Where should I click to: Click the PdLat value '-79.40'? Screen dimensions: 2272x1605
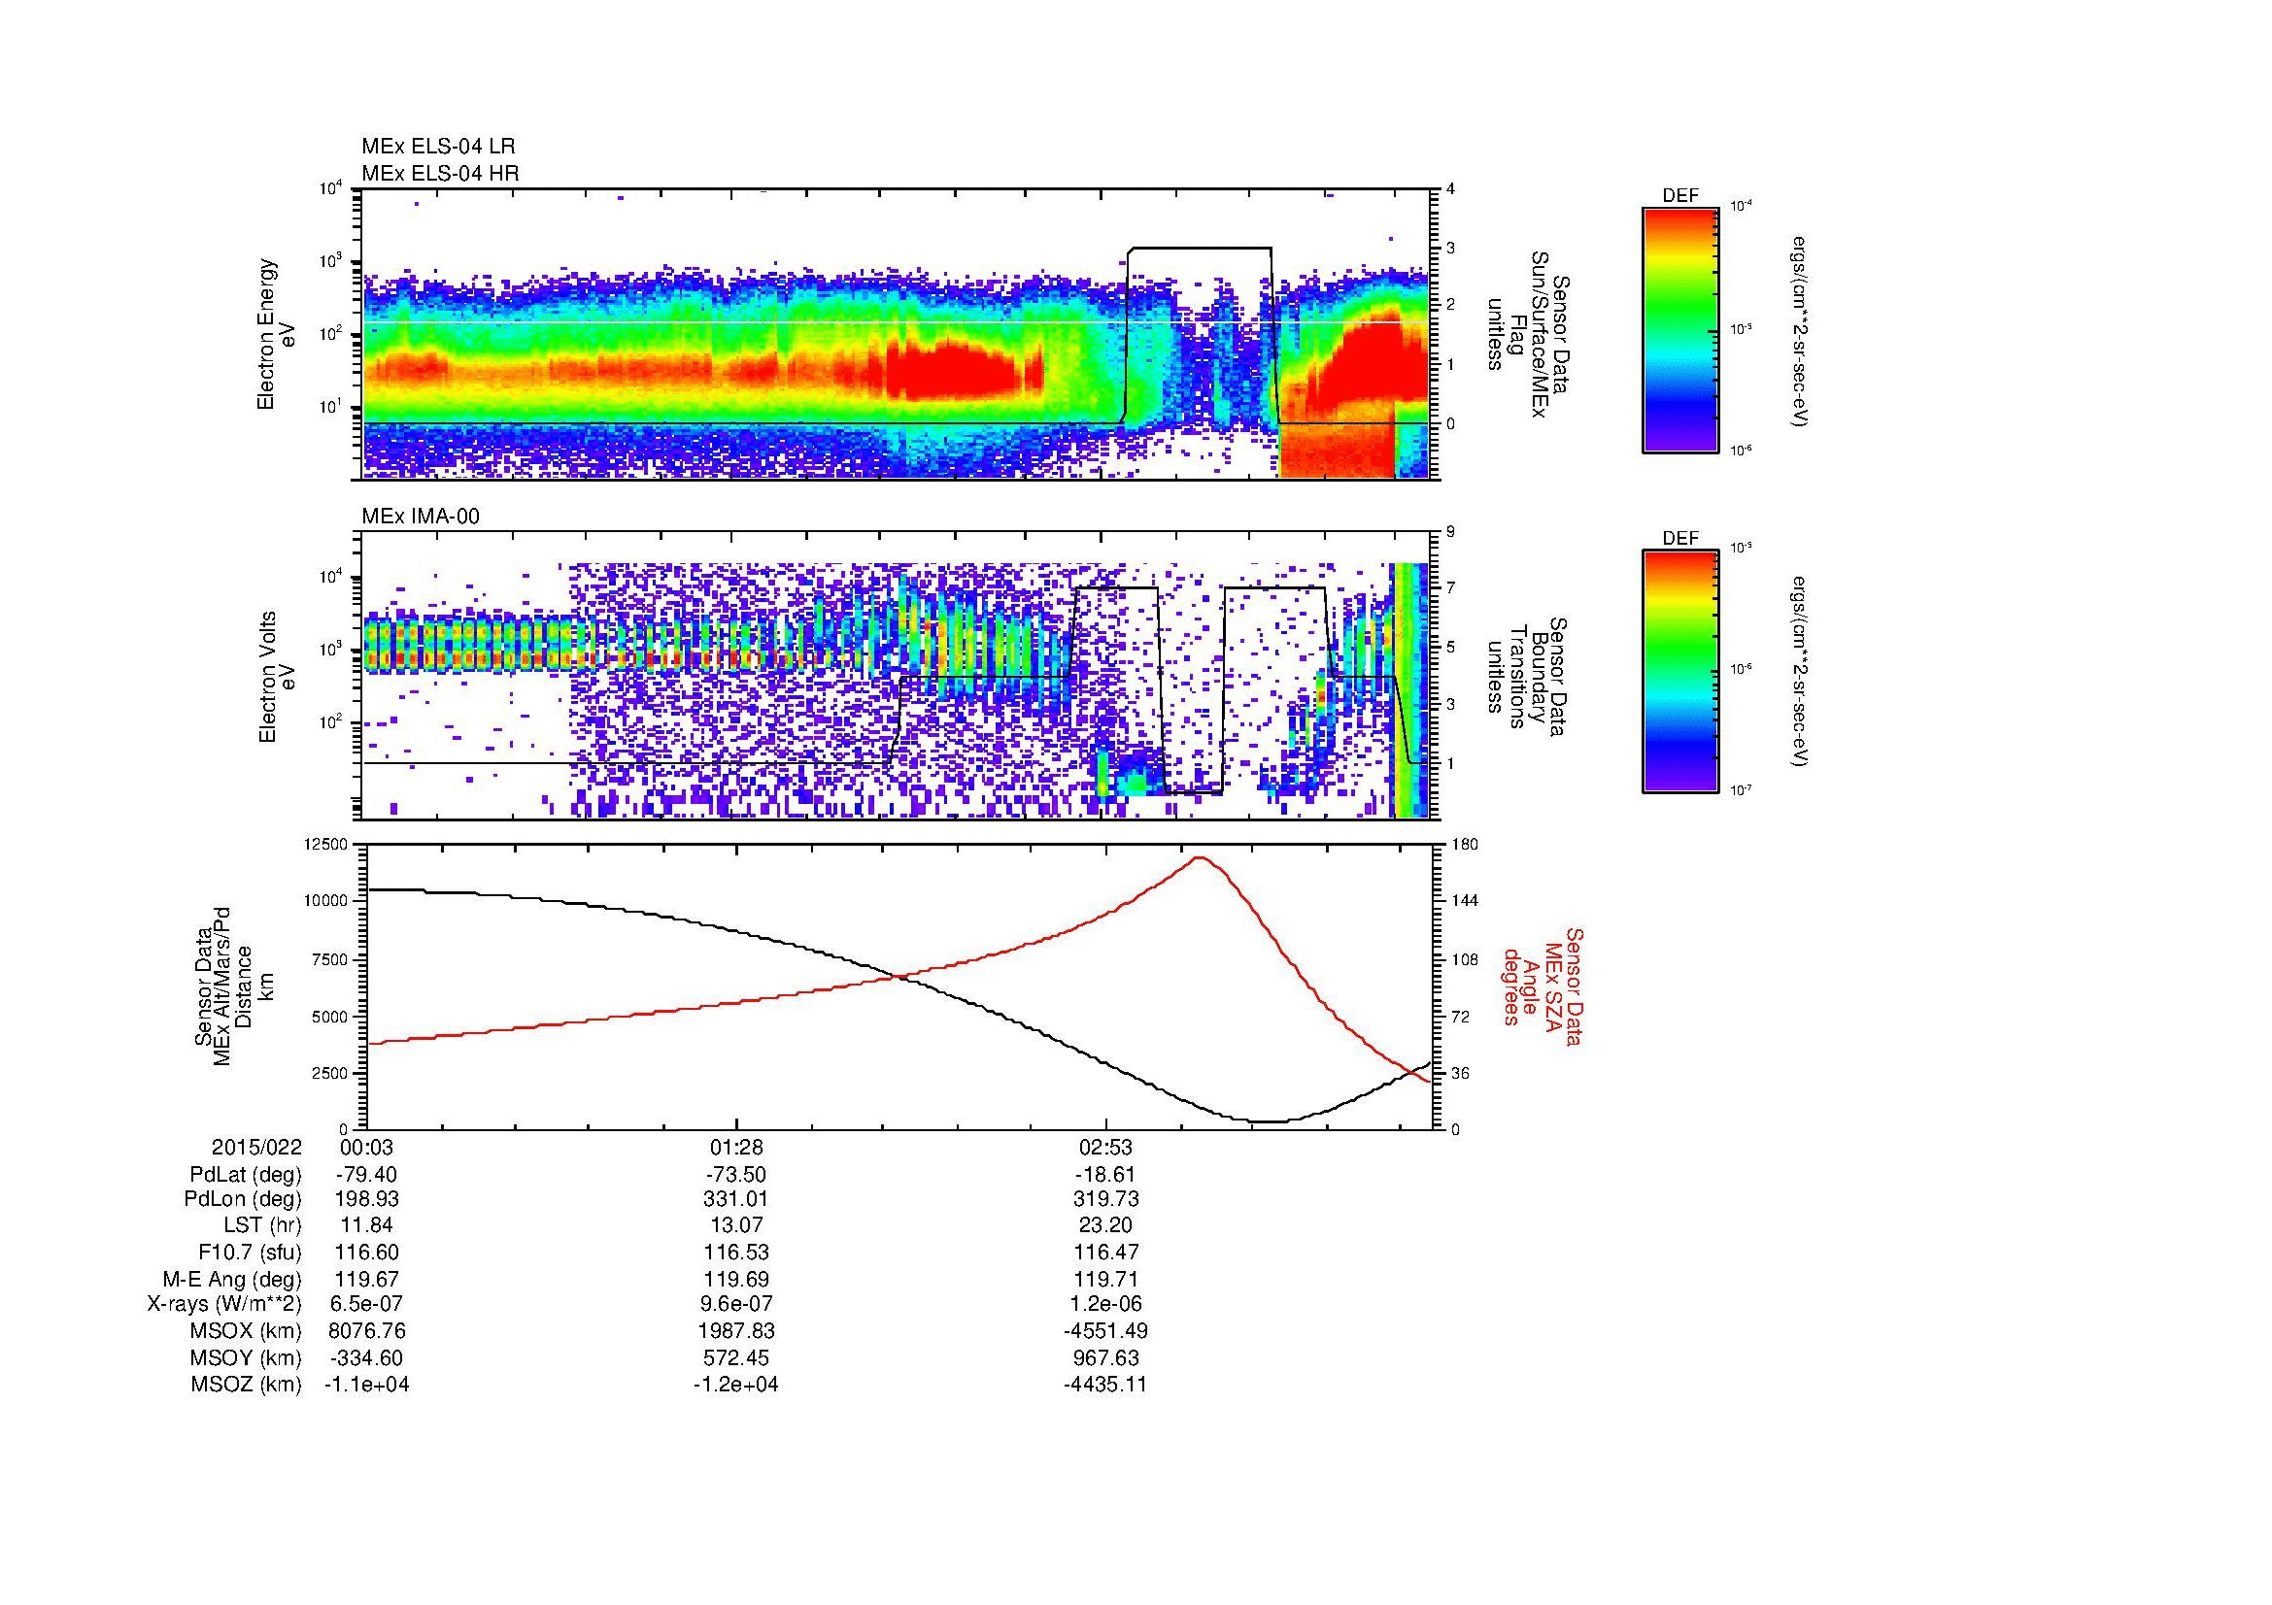(366, 1175)
